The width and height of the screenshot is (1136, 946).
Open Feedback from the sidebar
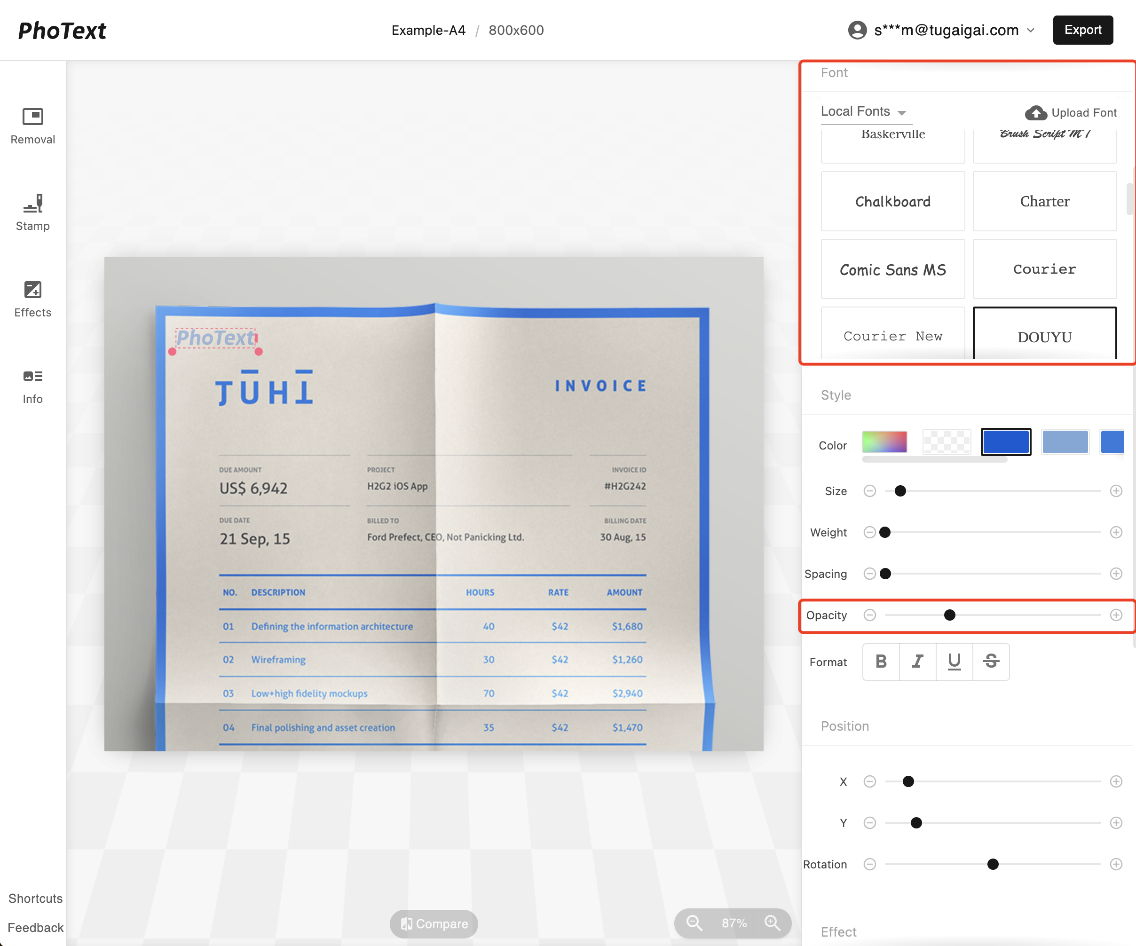coord(35,928)
